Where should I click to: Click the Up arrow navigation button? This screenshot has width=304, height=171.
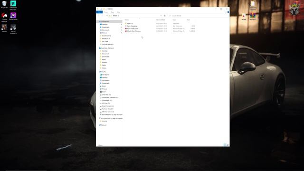tap(107, 16)
